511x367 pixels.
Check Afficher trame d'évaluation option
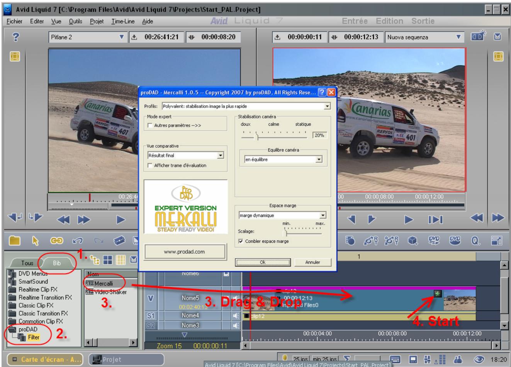click(150, 166)
